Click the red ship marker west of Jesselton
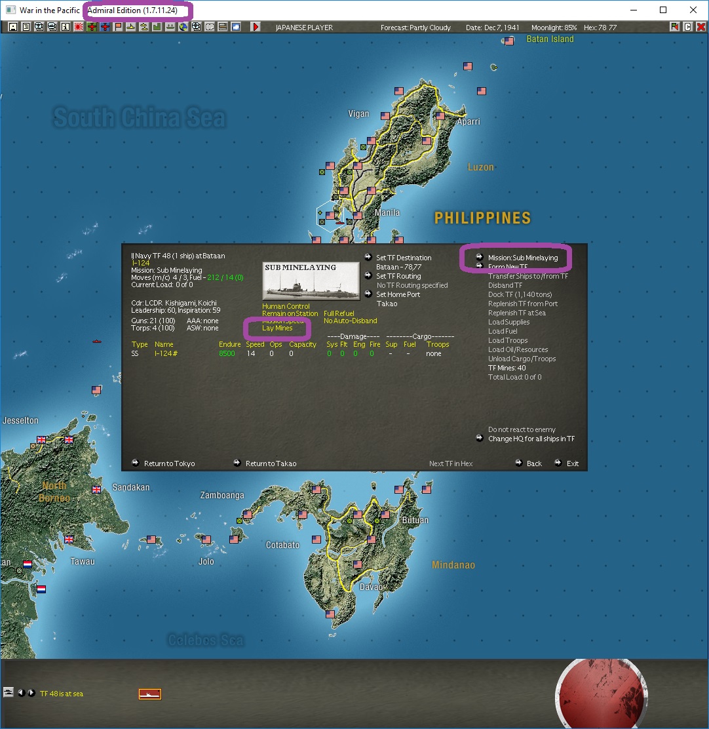Viewport: 709px width, 729px height. click(x=96, y=342)
